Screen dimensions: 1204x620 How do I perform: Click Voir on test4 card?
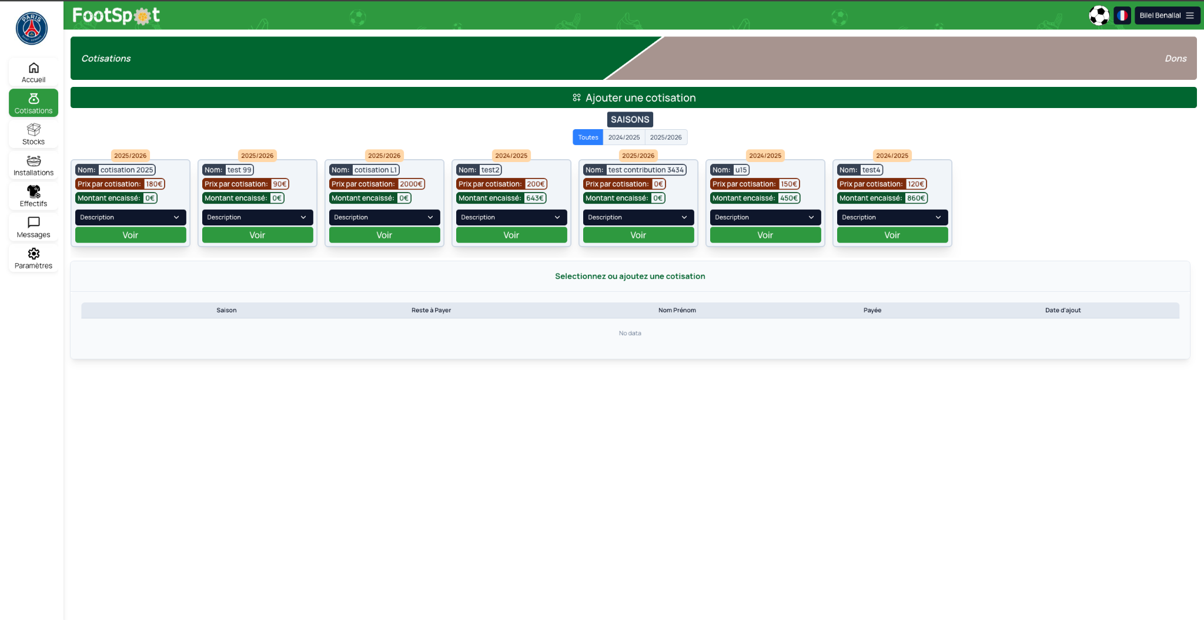[x=892, y=235]
